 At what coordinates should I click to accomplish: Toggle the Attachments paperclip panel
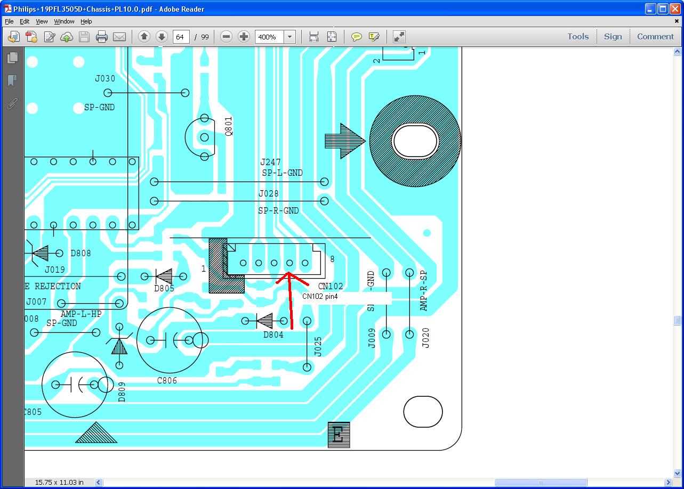[12, 103]
